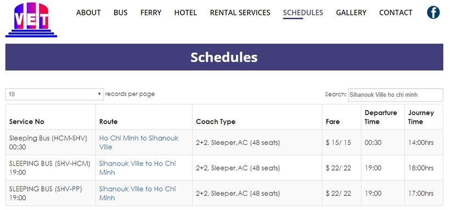Go to the CONTACT page
The image size is (450, 210).
(x=396, y=13)
